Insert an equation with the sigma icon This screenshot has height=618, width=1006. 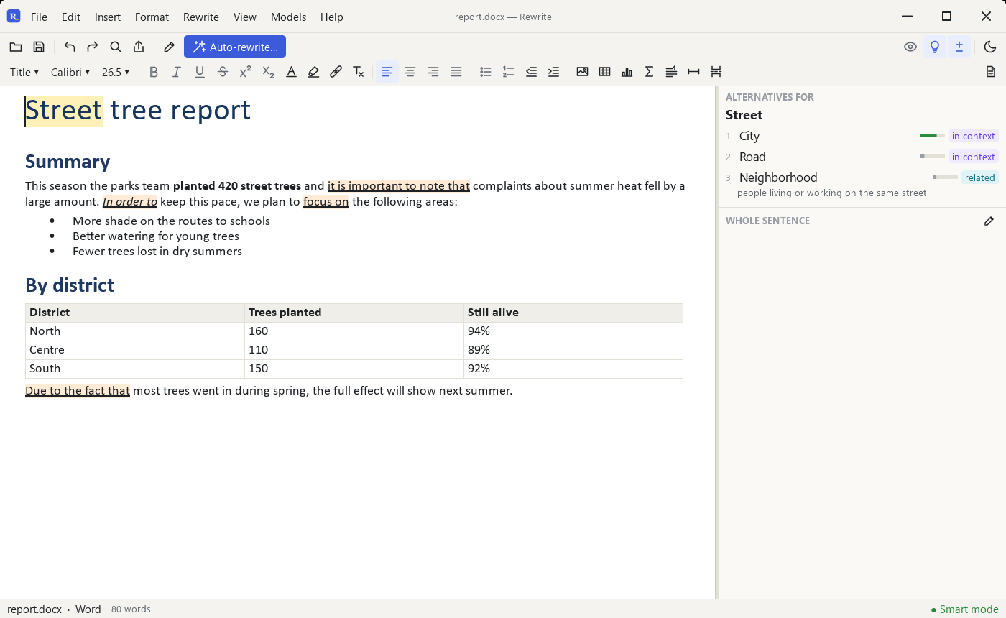pos(650,72)
